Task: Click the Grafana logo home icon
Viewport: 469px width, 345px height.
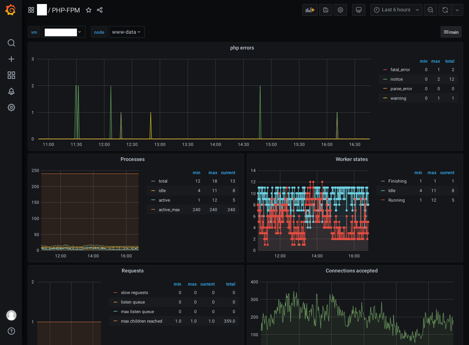Action: tap(11, 10)
